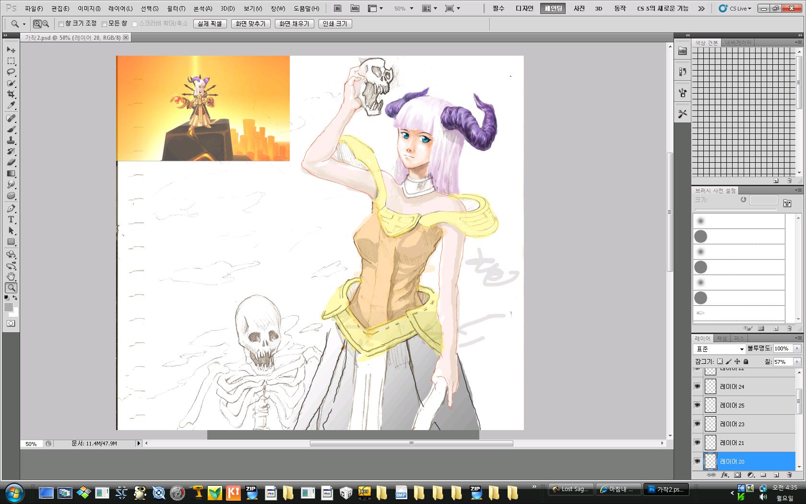Image resolution: width=806 pixels, height=504 pixels.
Task: Open the 필터(T) menu
Action: pos(176,9)
